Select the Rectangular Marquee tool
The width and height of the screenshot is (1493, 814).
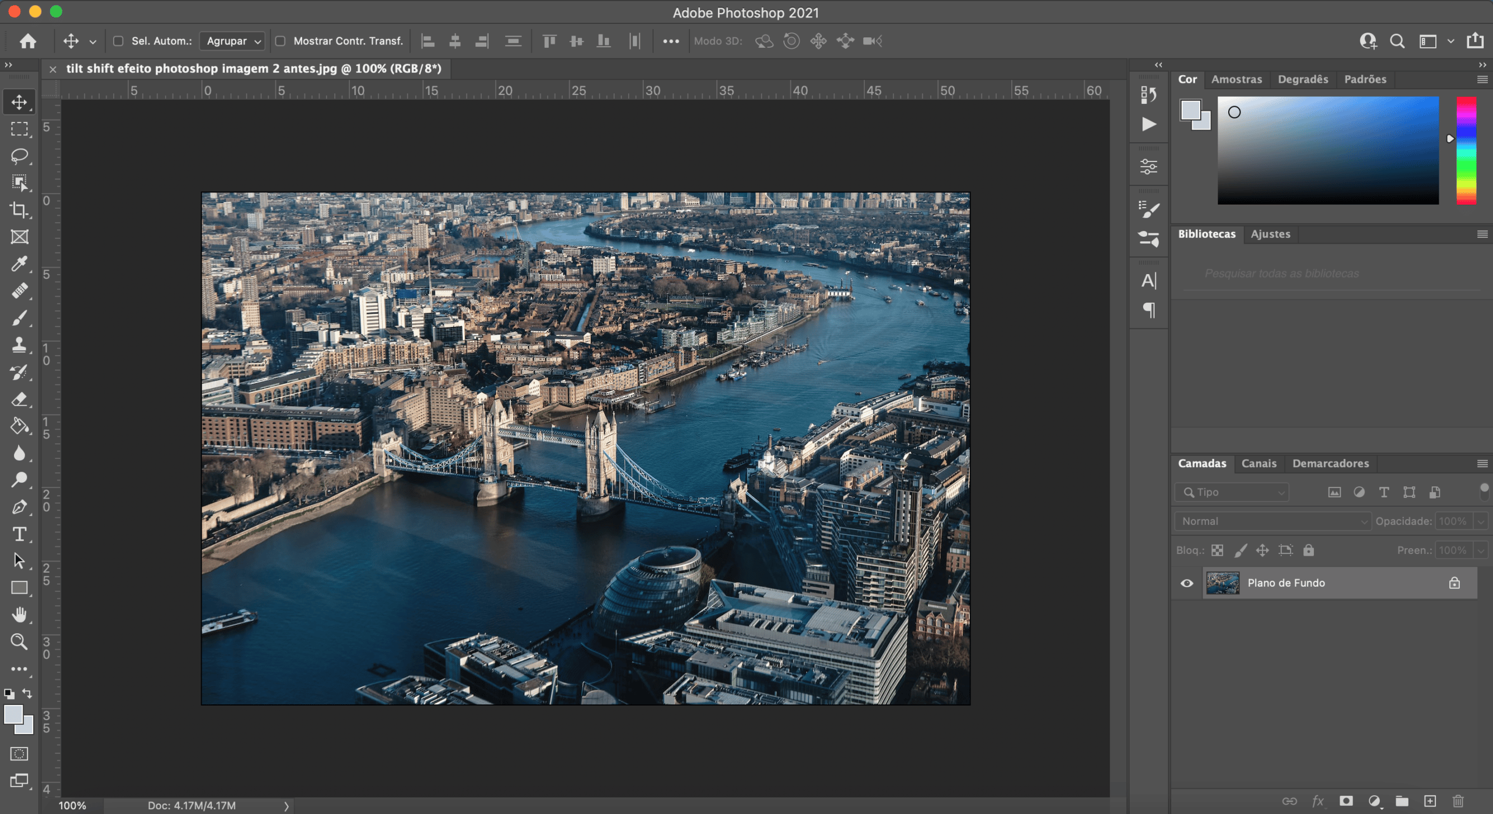[x=19, y=129]
